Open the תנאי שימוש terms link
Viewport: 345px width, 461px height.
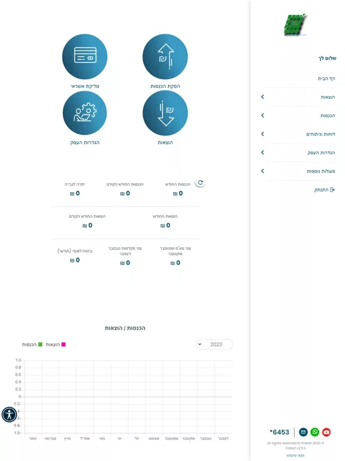click(295, 456)
